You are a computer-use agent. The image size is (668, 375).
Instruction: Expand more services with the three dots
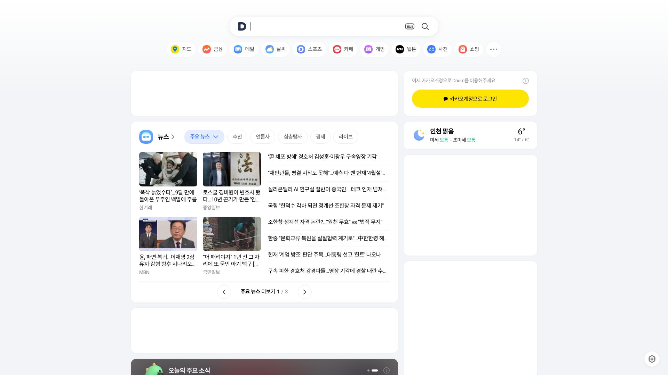click(x=493, y=49)
